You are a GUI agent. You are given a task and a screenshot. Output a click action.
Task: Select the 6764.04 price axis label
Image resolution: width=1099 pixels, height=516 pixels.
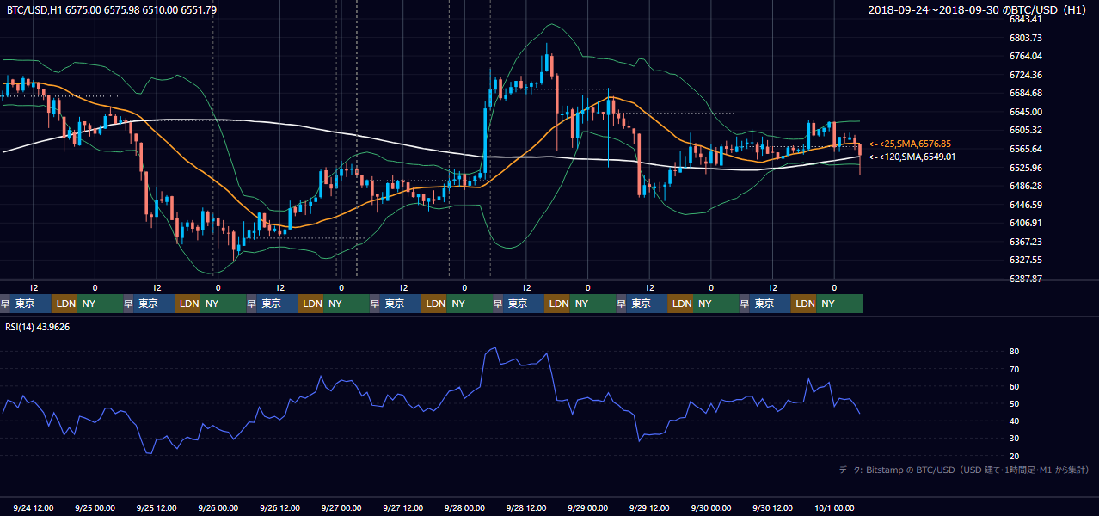pos(1027,57)
